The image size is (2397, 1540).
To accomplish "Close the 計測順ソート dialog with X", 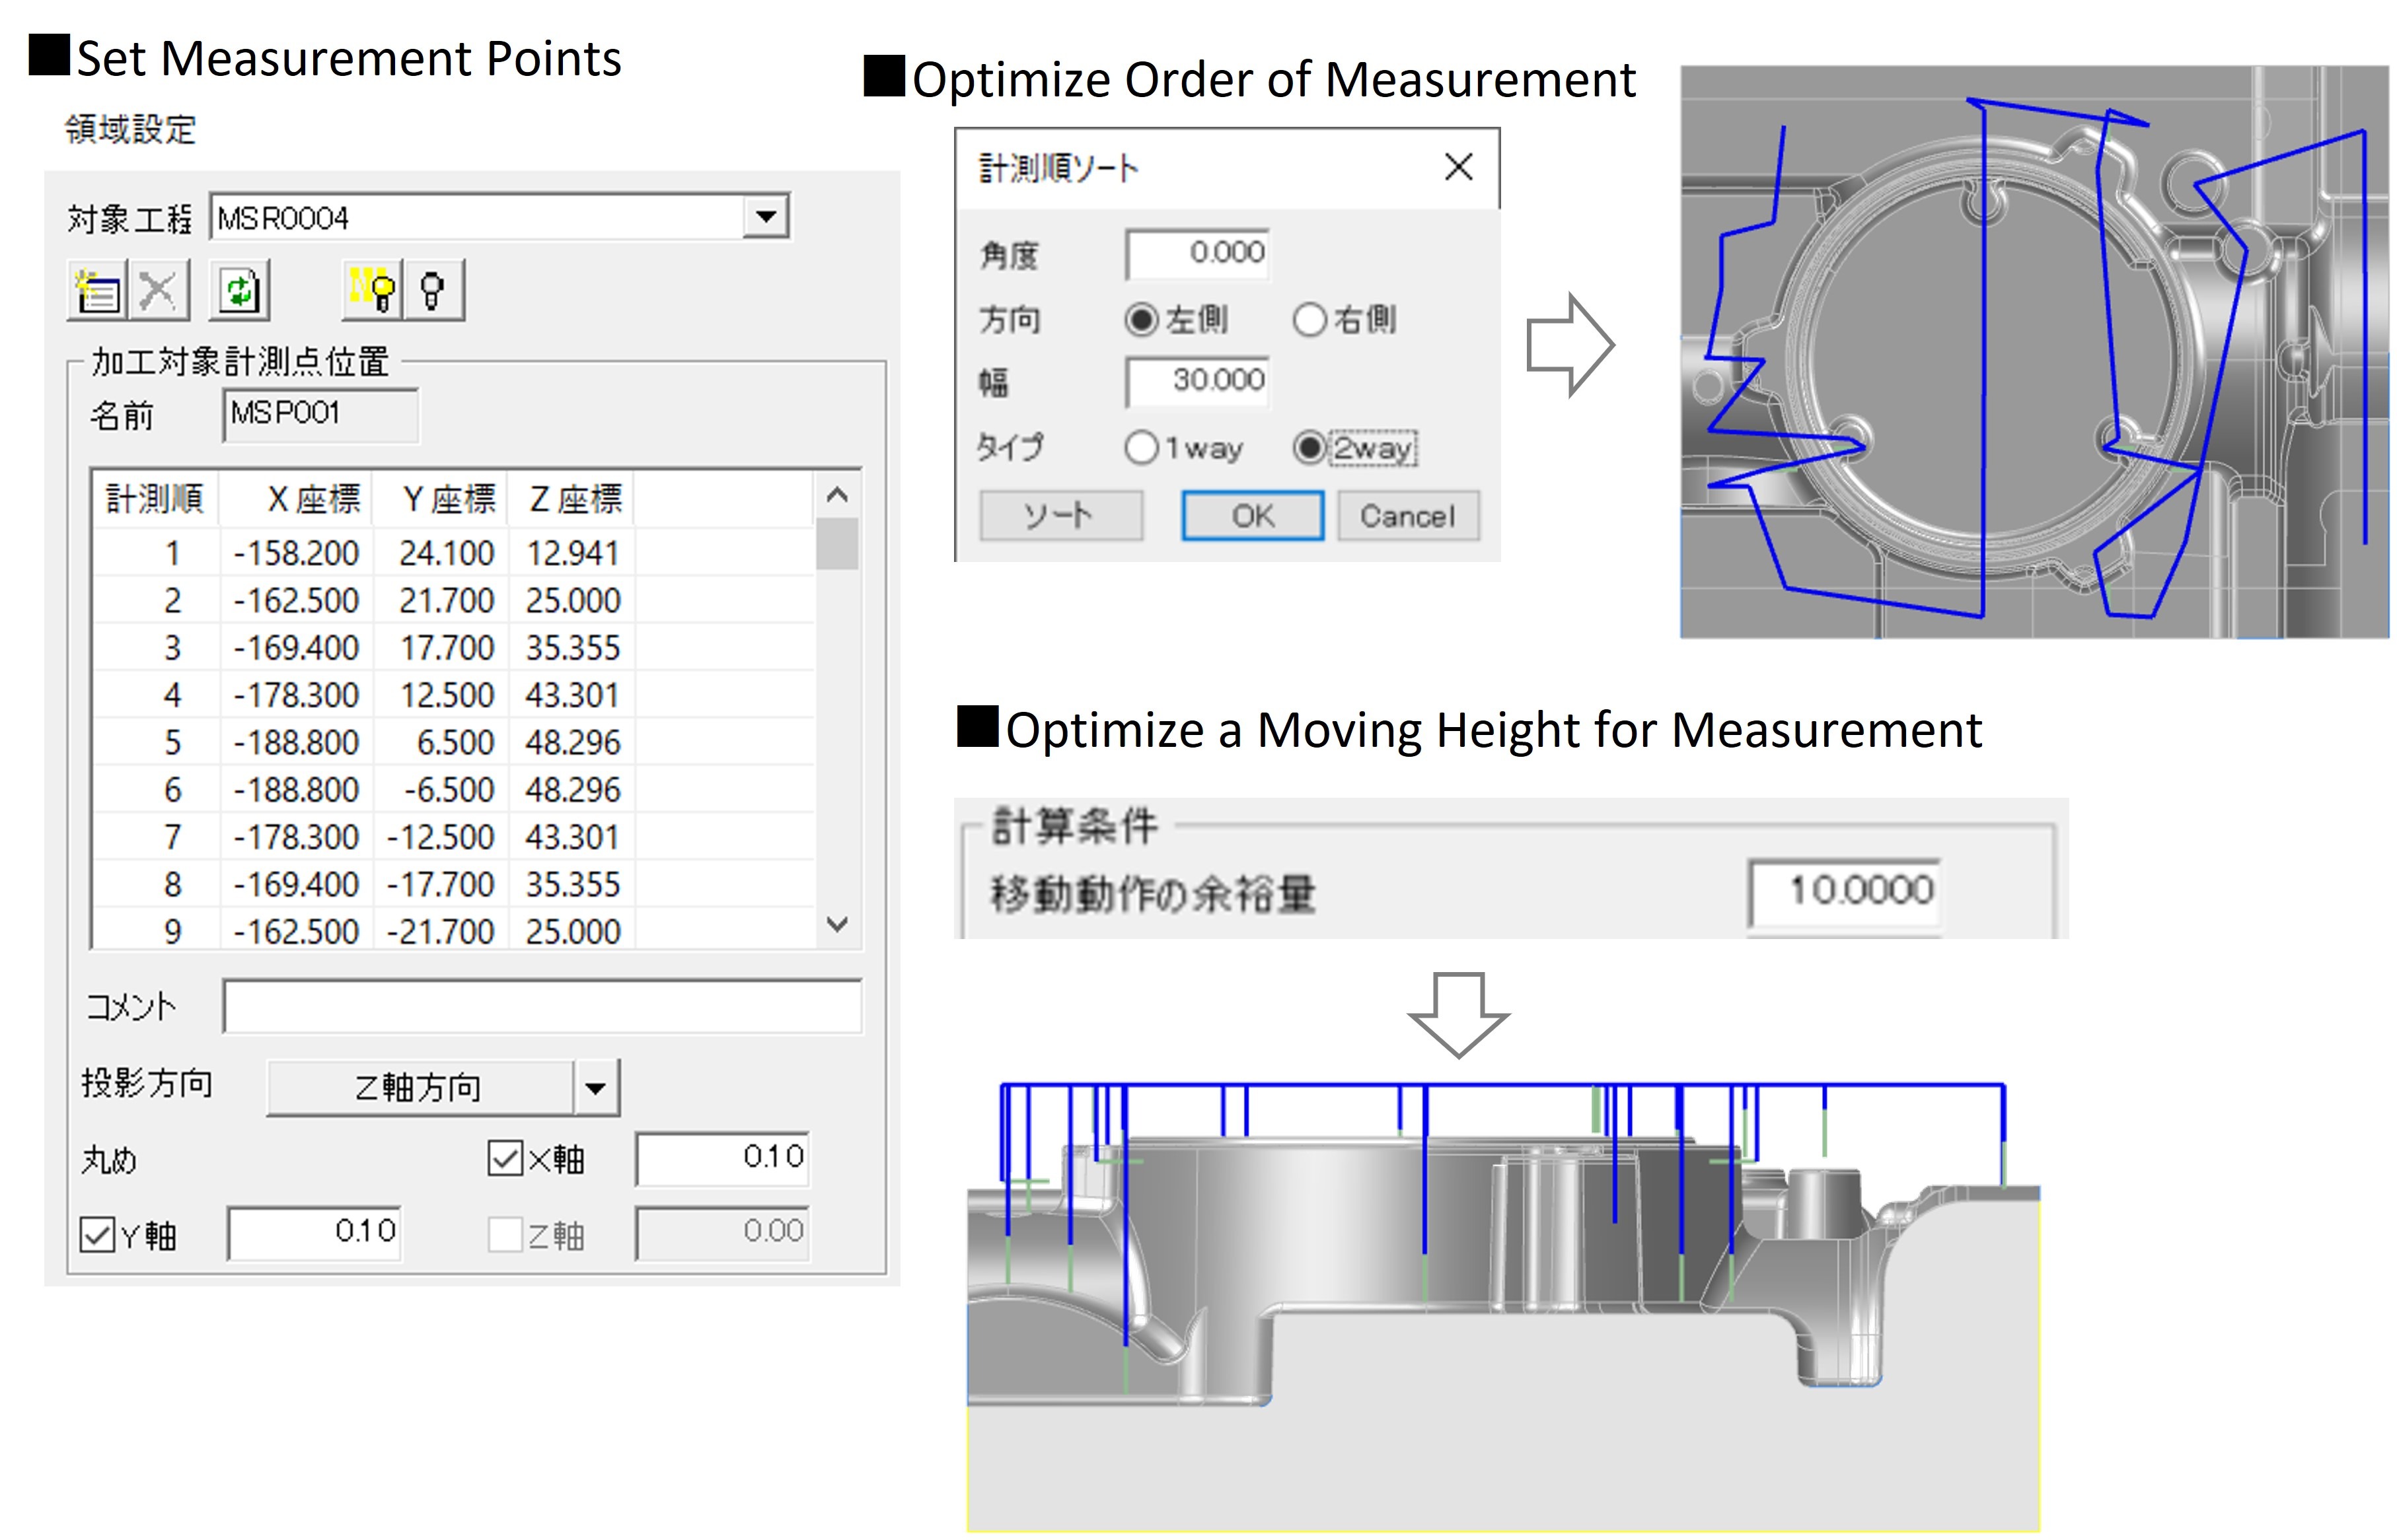I will 1457,167.
